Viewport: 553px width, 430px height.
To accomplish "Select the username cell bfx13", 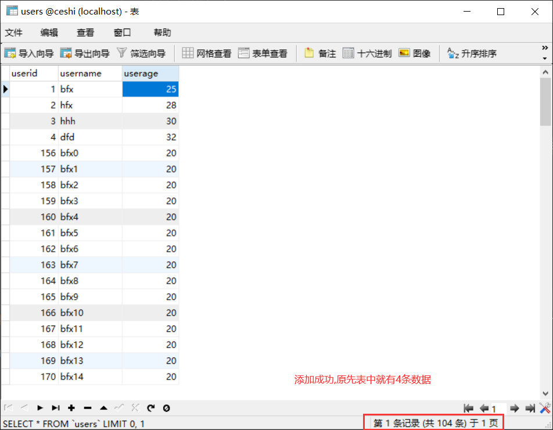I will (x=90, y=361).
